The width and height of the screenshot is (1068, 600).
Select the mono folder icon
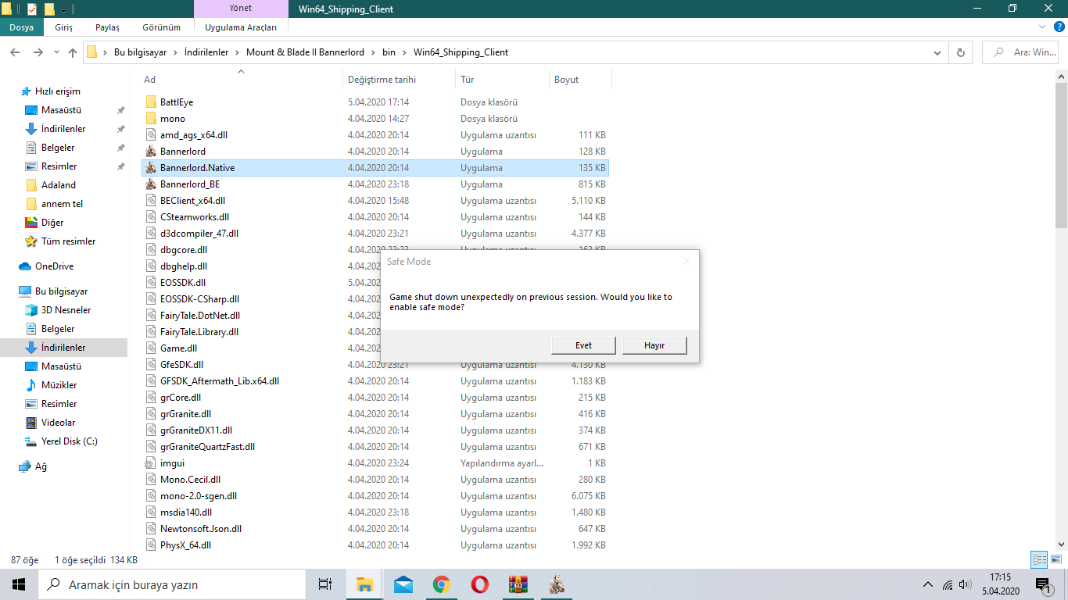click(x=152, y=119)
